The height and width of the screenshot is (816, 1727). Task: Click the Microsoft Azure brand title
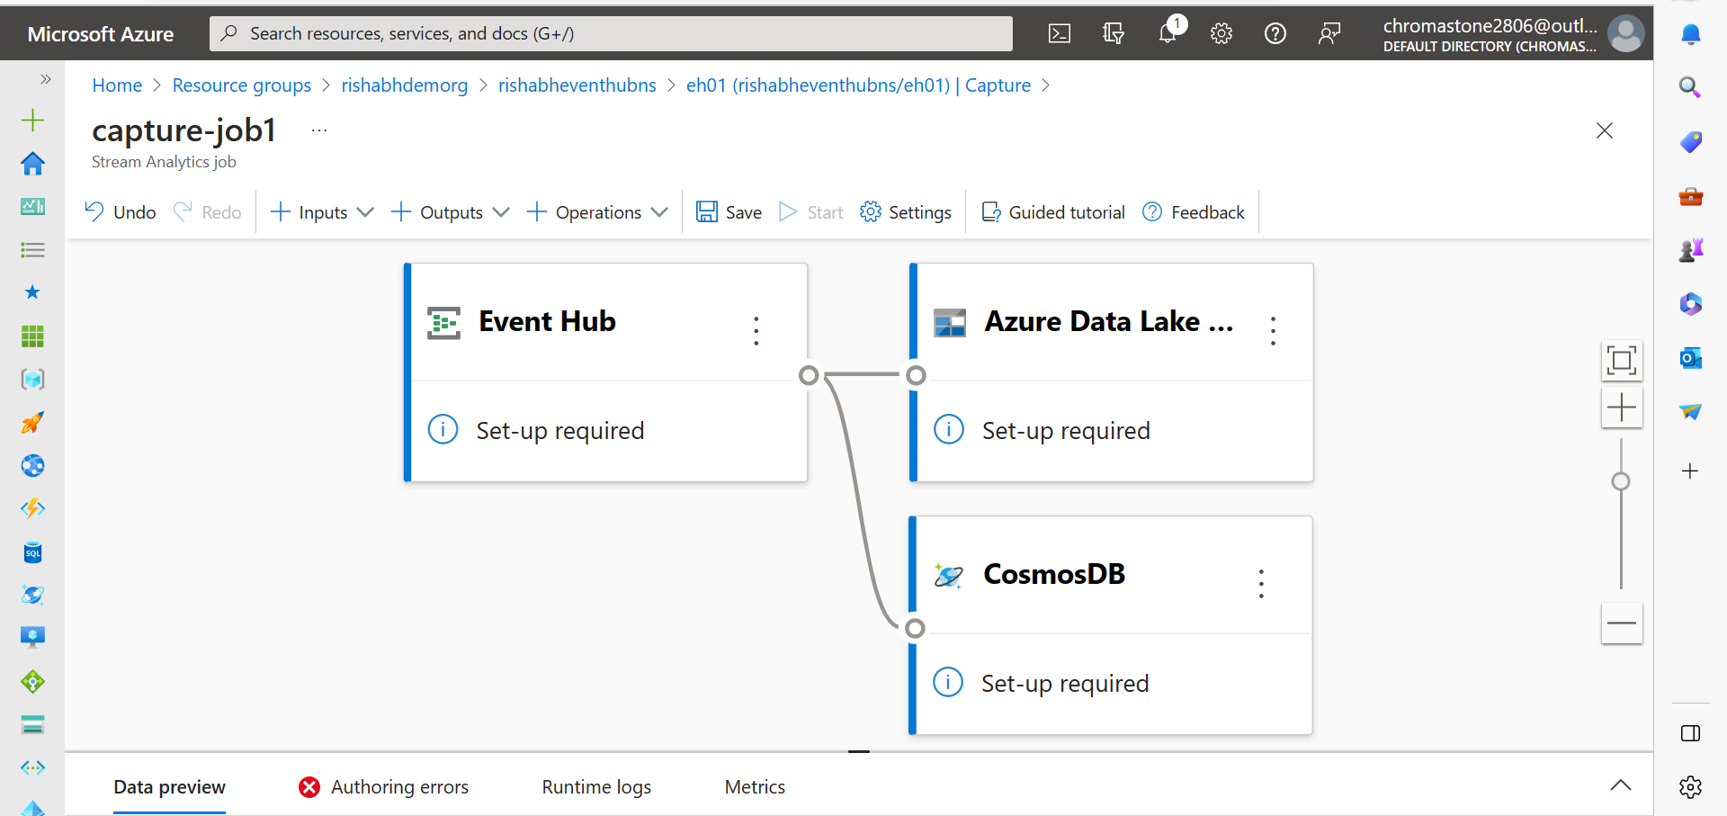[101, 34]
